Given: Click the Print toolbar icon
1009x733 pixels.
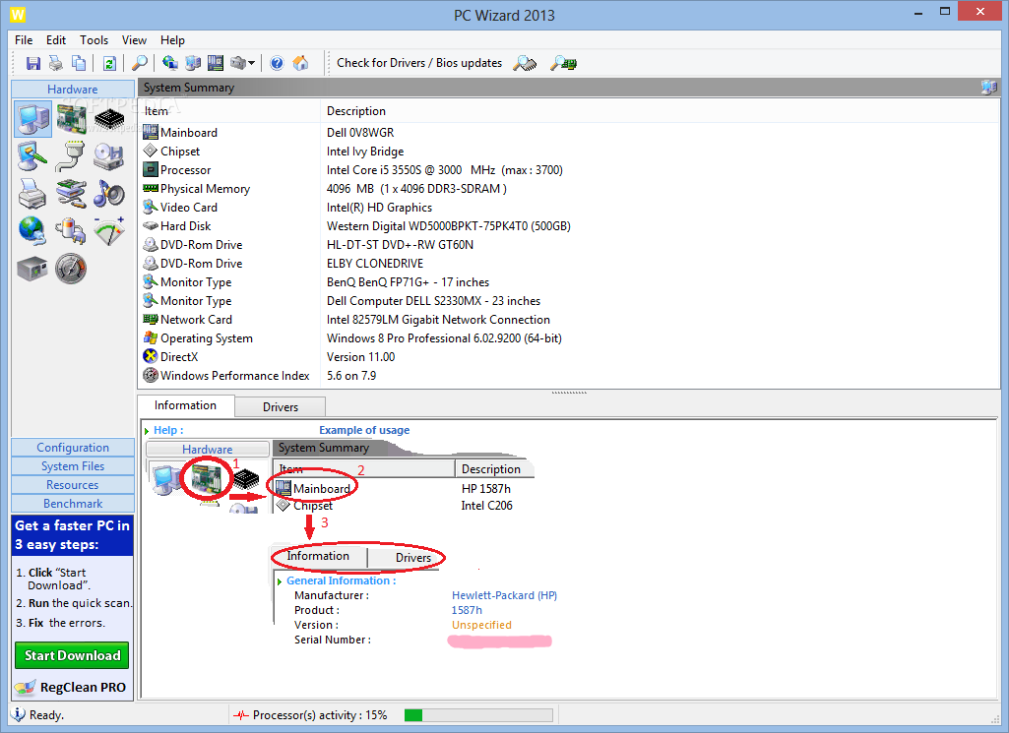Looking at the screenshot, I should coord(55,62).
